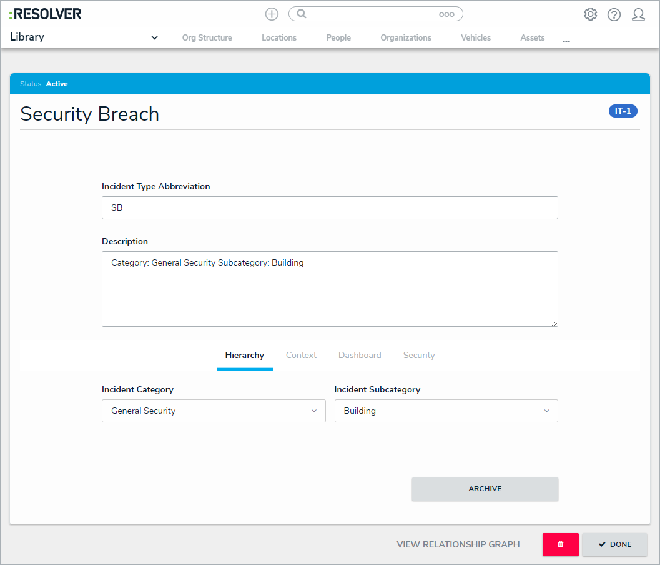This screenshot has height=565, width=660.
Task: Expand the Library application dropdown
Action: [84, 37]
